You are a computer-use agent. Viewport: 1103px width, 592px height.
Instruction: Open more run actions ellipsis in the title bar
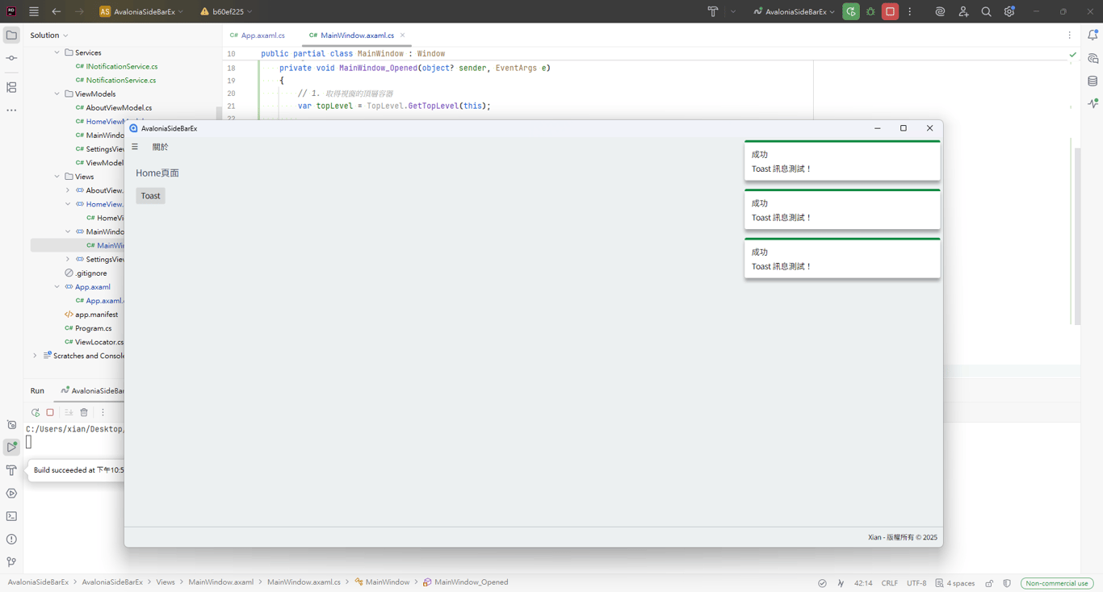pos(910,12)
